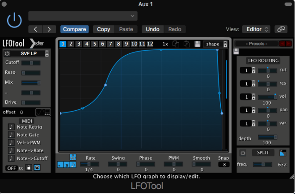The image size is (295, 194).
Task: Toggle the anchor sync icon
Action: pos(73,157)
